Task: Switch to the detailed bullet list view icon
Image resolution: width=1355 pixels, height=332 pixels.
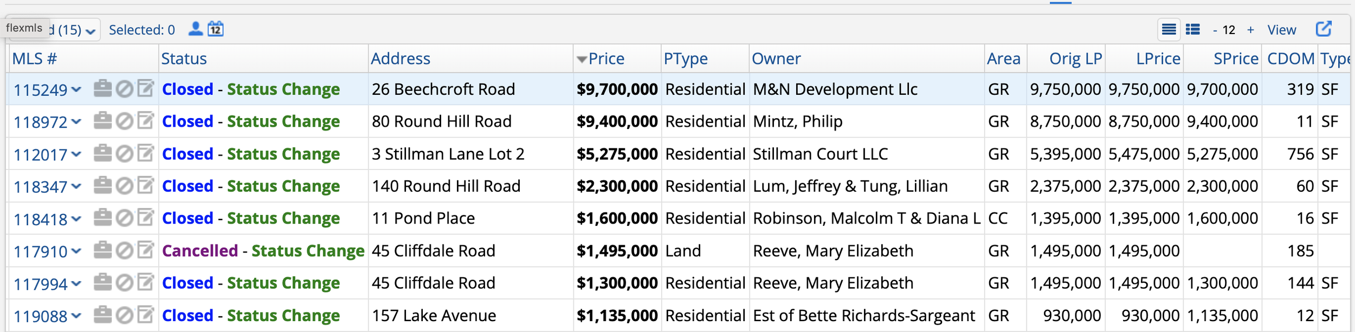Action: pos(1193,29)
